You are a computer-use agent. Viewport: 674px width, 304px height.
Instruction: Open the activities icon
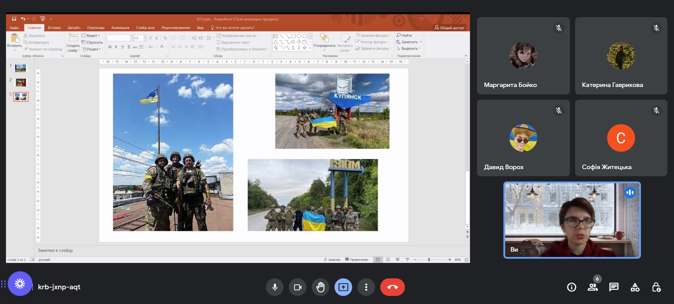635,287
